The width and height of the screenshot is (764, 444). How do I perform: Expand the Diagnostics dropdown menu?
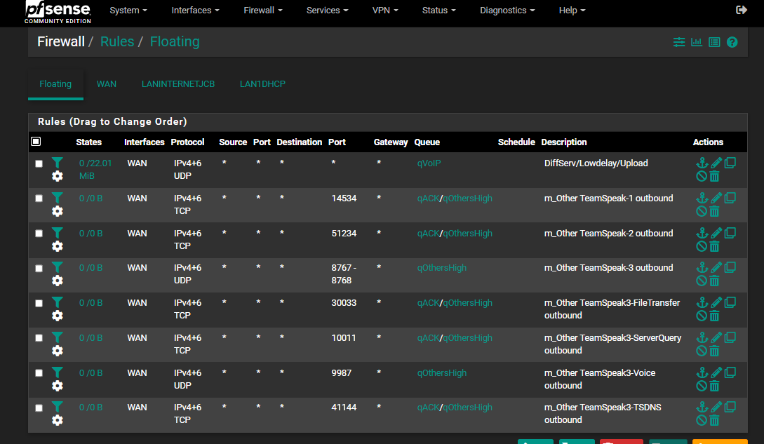click(x=507, y=11)
